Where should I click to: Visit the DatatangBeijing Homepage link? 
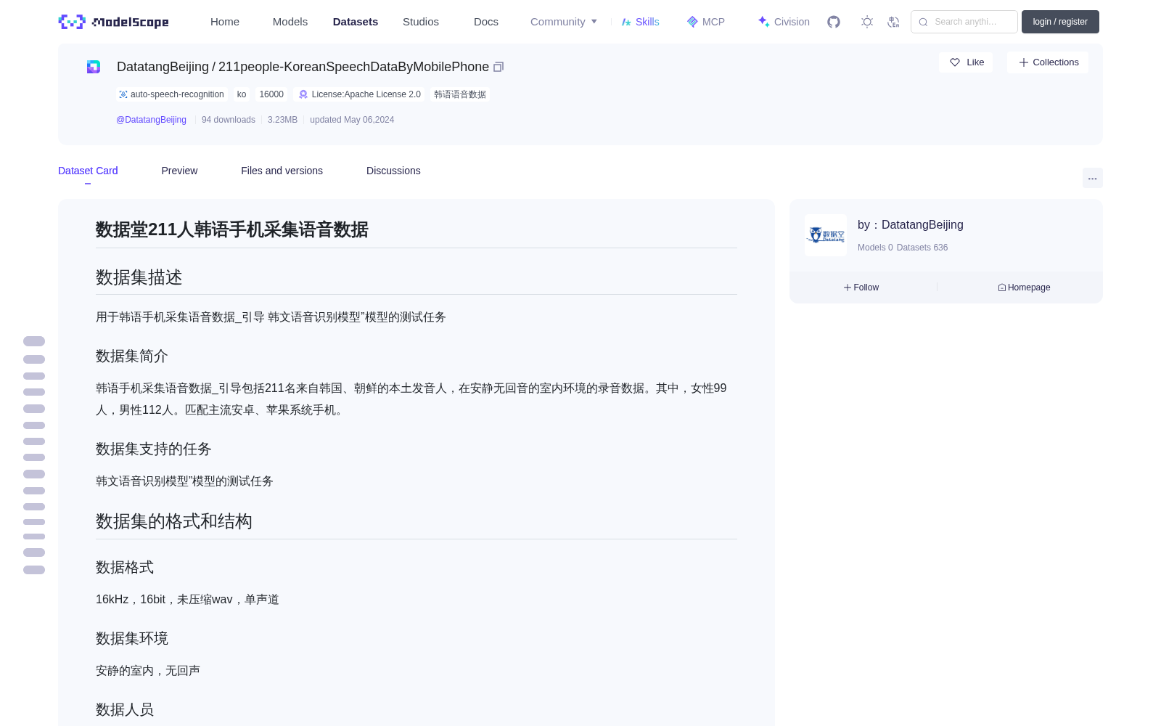[1024, 287]
